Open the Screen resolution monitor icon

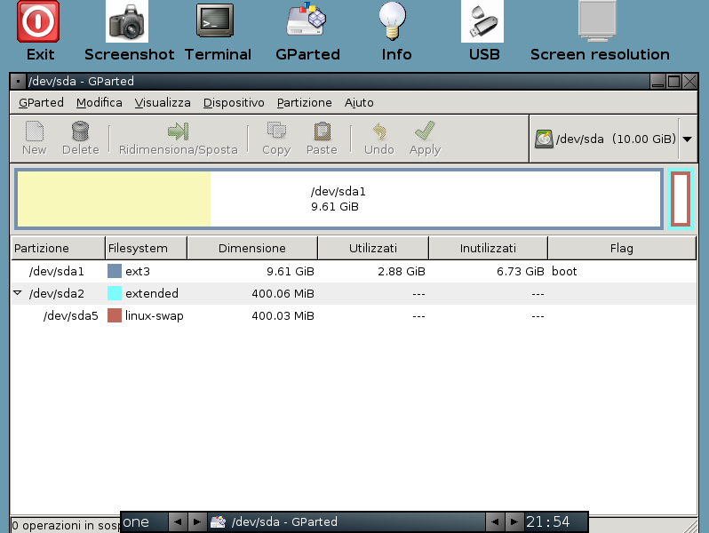pyautogui.click(x=597, y=21)
